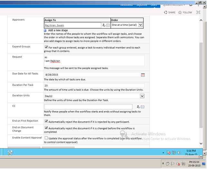Toggle the Expand Groups checkbox
207x169 pixels.
tap(46, 47)
